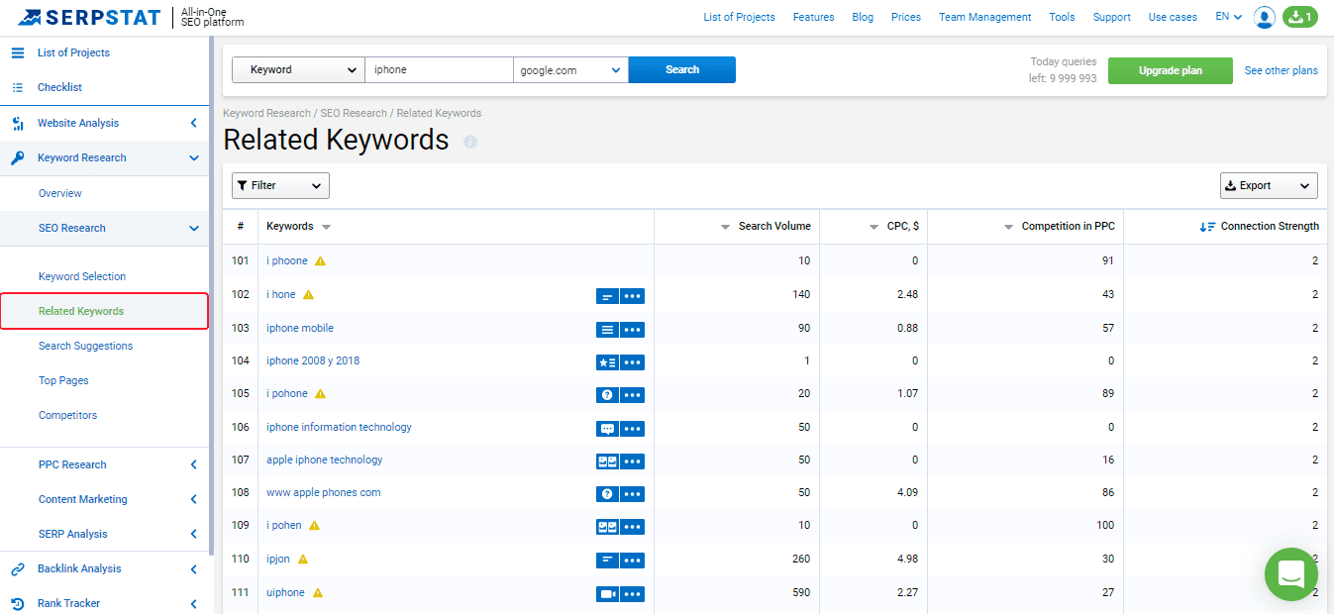
Task: Click the green downloads badge icon
Action: tap(1299, 17)
